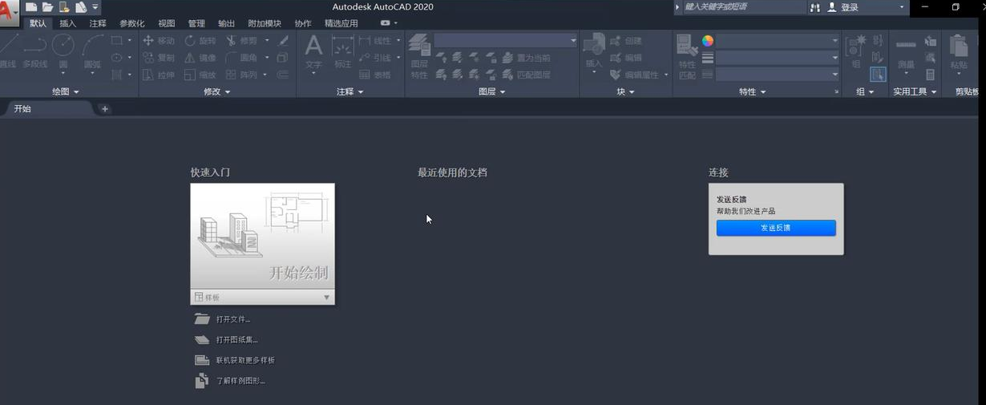Open the 打开图纸集... link
The height and width of the screenshot is (405, 986).
226,340
